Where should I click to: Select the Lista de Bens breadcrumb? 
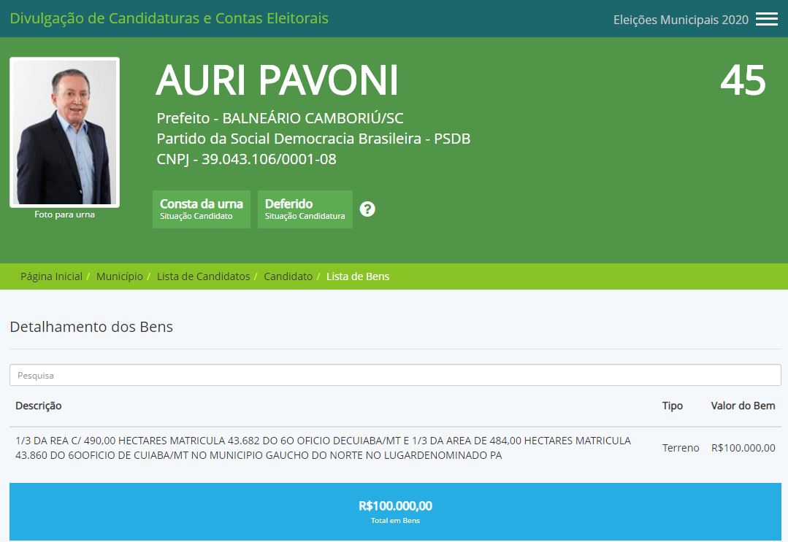[x=358, y=276]
